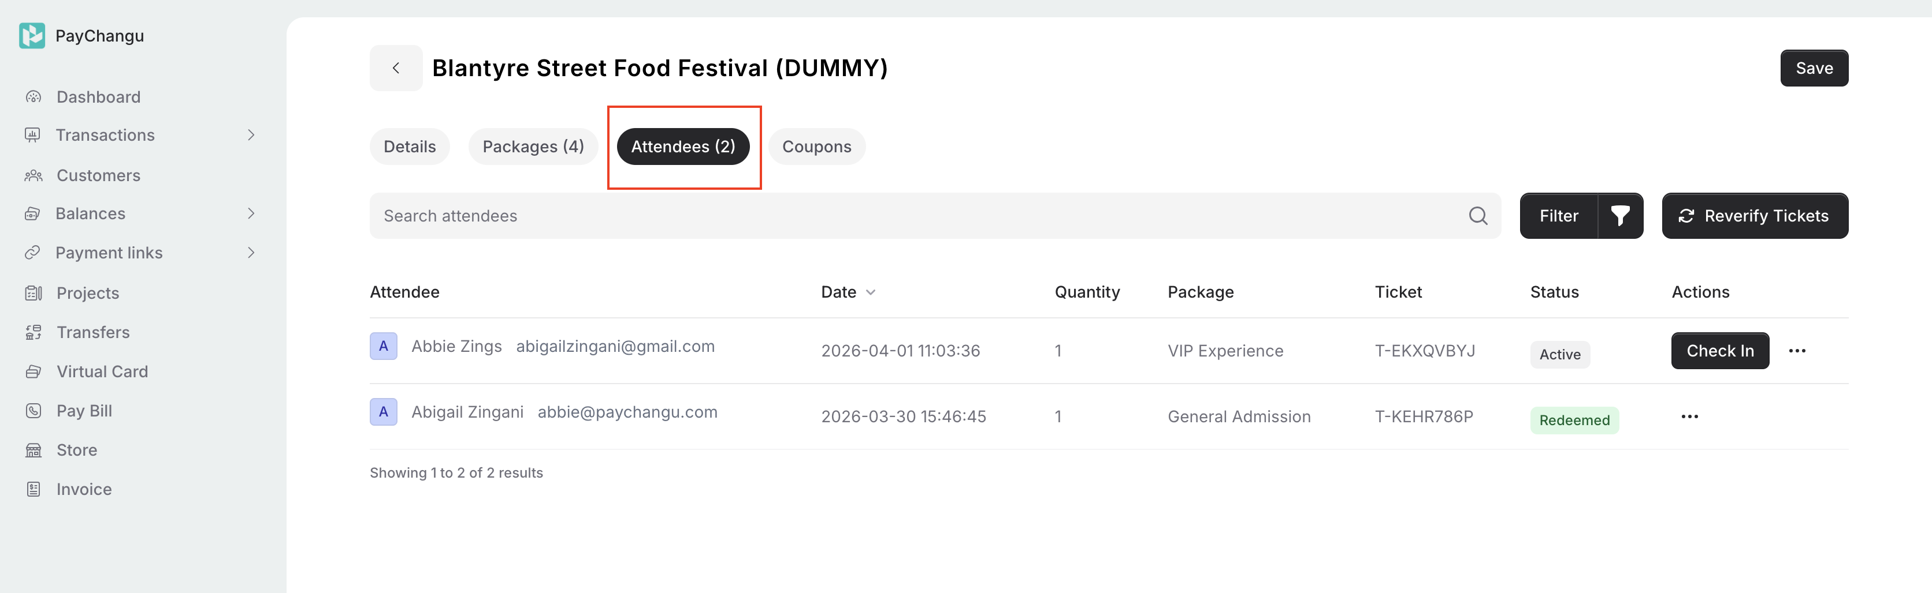
Task: Check In the VIP Experience attendee
Action: click(x=1719, y=351)
